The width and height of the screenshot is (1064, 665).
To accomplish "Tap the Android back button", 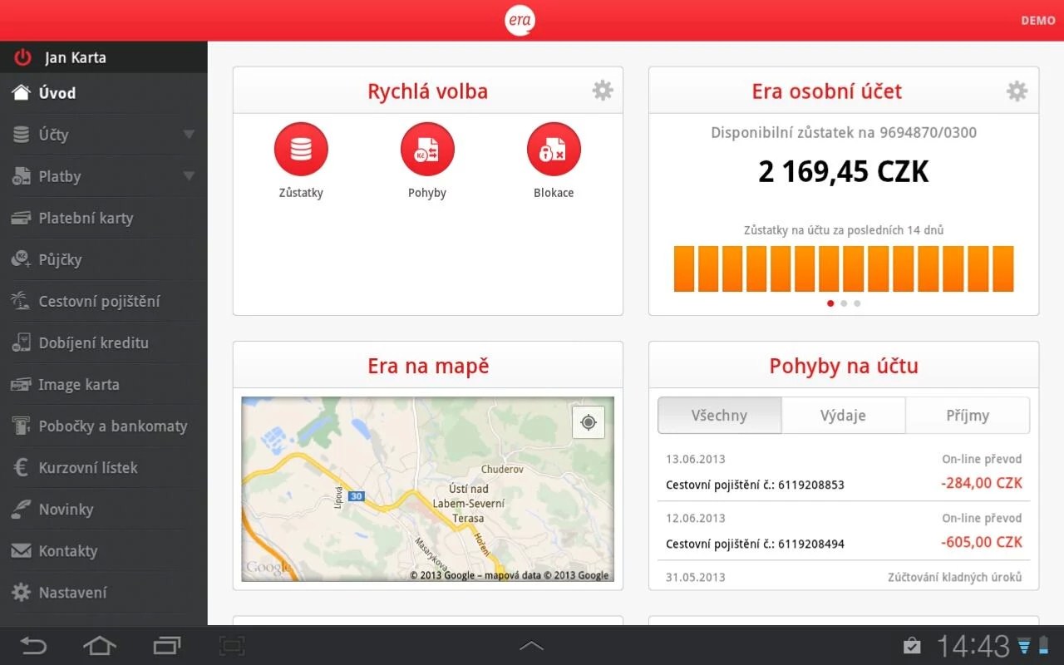I will click(x=34, y=645).
